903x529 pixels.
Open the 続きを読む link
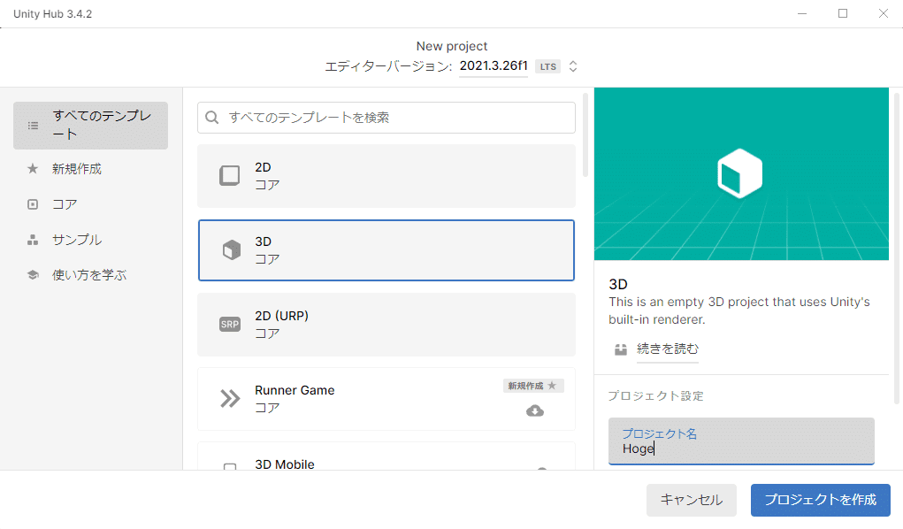[x=668, y=349]
